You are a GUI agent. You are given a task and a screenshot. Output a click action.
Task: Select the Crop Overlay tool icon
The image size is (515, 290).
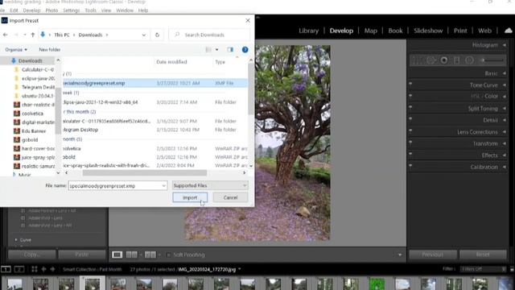click(418, 60)
